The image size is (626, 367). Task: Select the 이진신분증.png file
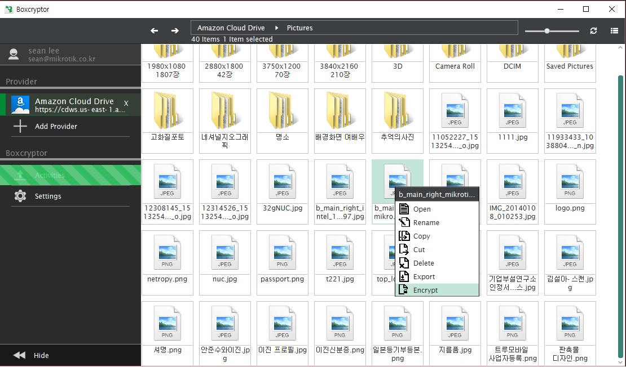pos(340,334)
